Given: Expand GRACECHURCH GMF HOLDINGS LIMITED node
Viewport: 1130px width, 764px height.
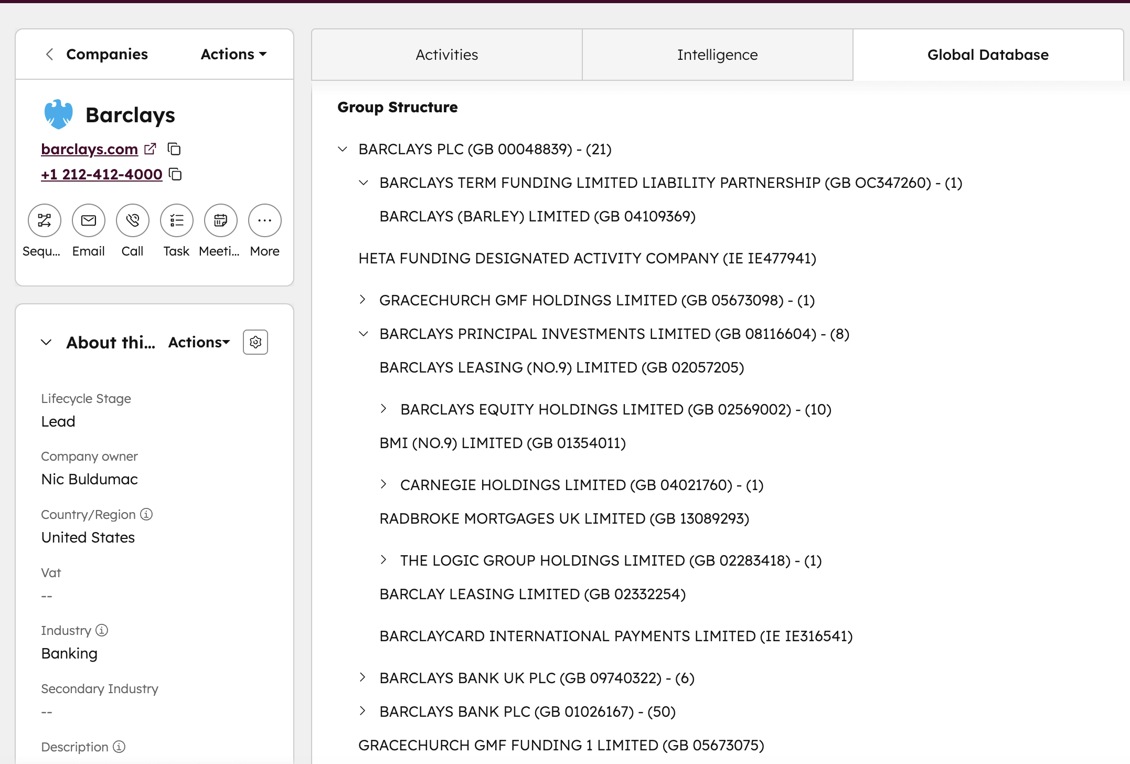Looking at the screenshot, I should click(363, 300).
